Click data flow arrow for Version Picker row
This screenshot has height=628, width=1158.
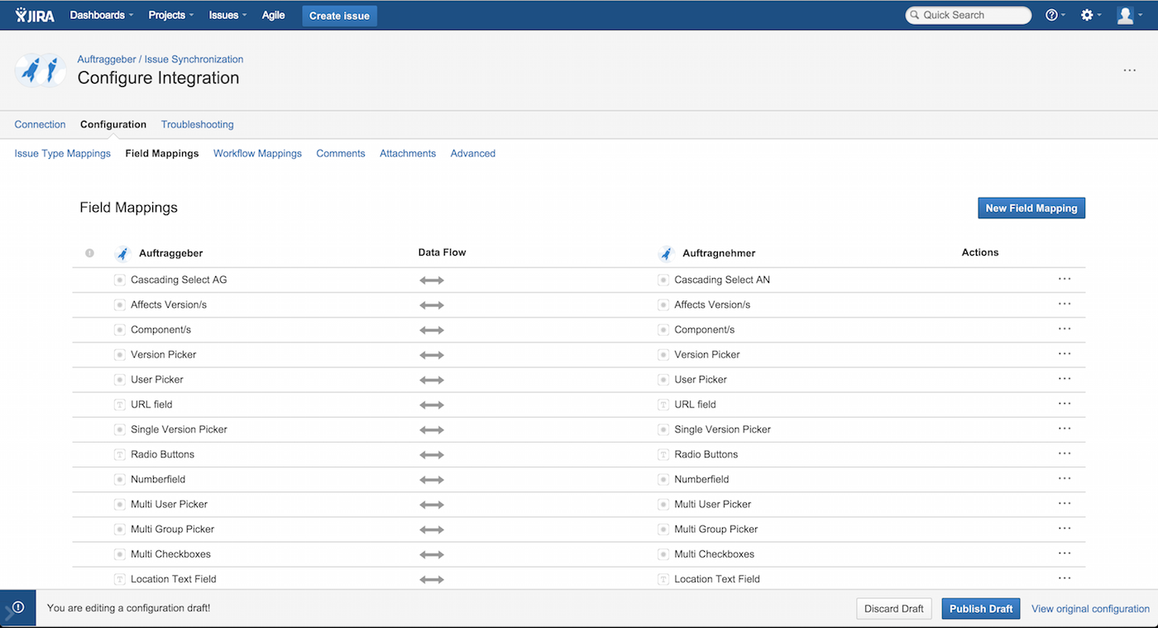click(432, 355)
